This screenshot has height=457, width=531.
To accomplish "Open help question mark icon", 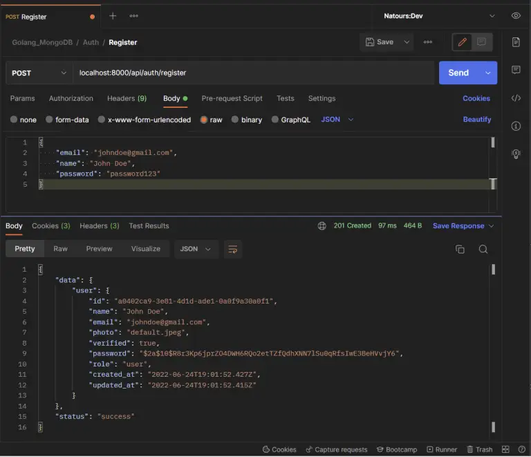I will click(522, 449).
